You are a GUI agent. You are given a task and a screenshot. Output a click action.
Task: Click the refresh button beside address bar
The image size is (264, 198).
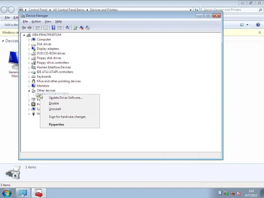pyautogui.click(x=196, y=10)
